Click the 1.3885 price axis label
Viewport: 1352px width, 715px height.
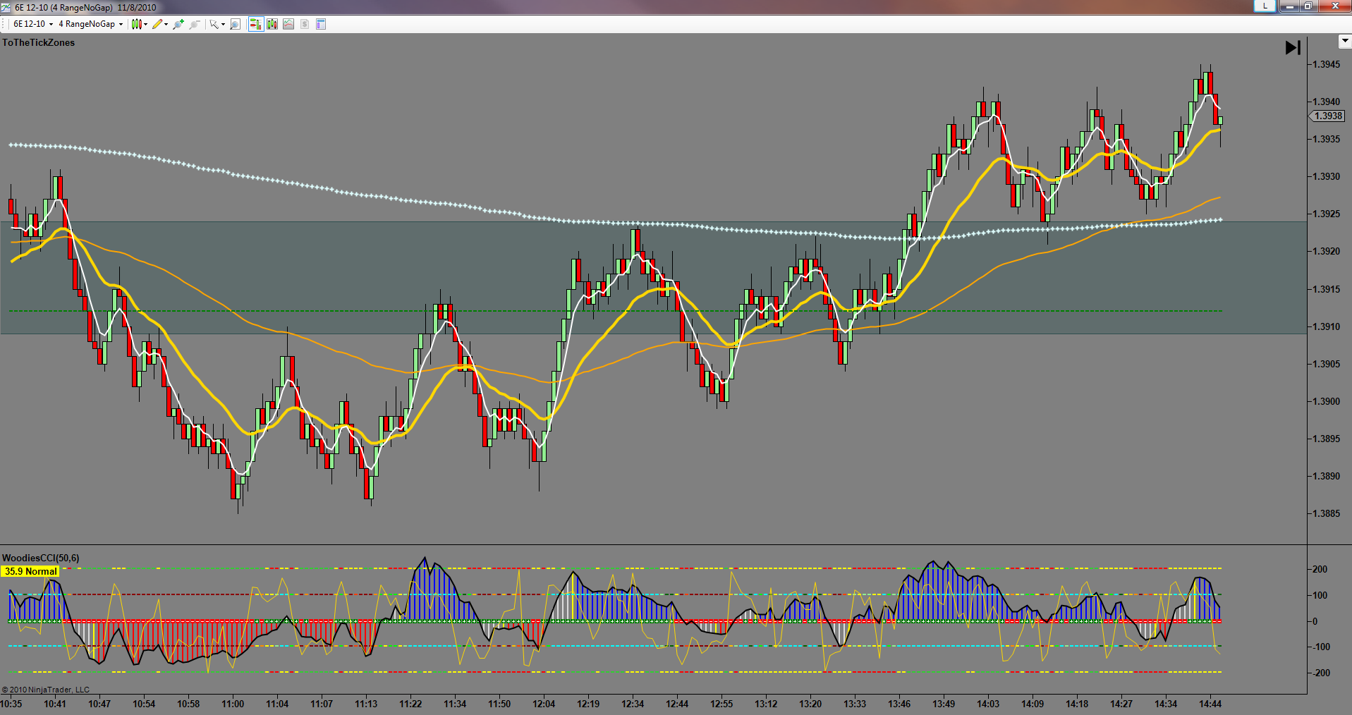(1326, 513)
